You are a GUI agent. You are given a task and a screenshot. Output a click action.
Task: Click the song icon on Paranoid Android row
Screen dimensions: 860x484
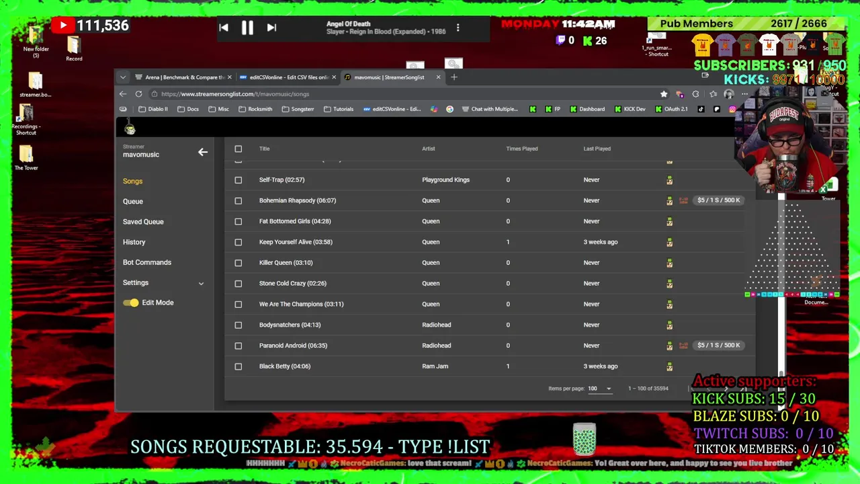coord(669,346)
